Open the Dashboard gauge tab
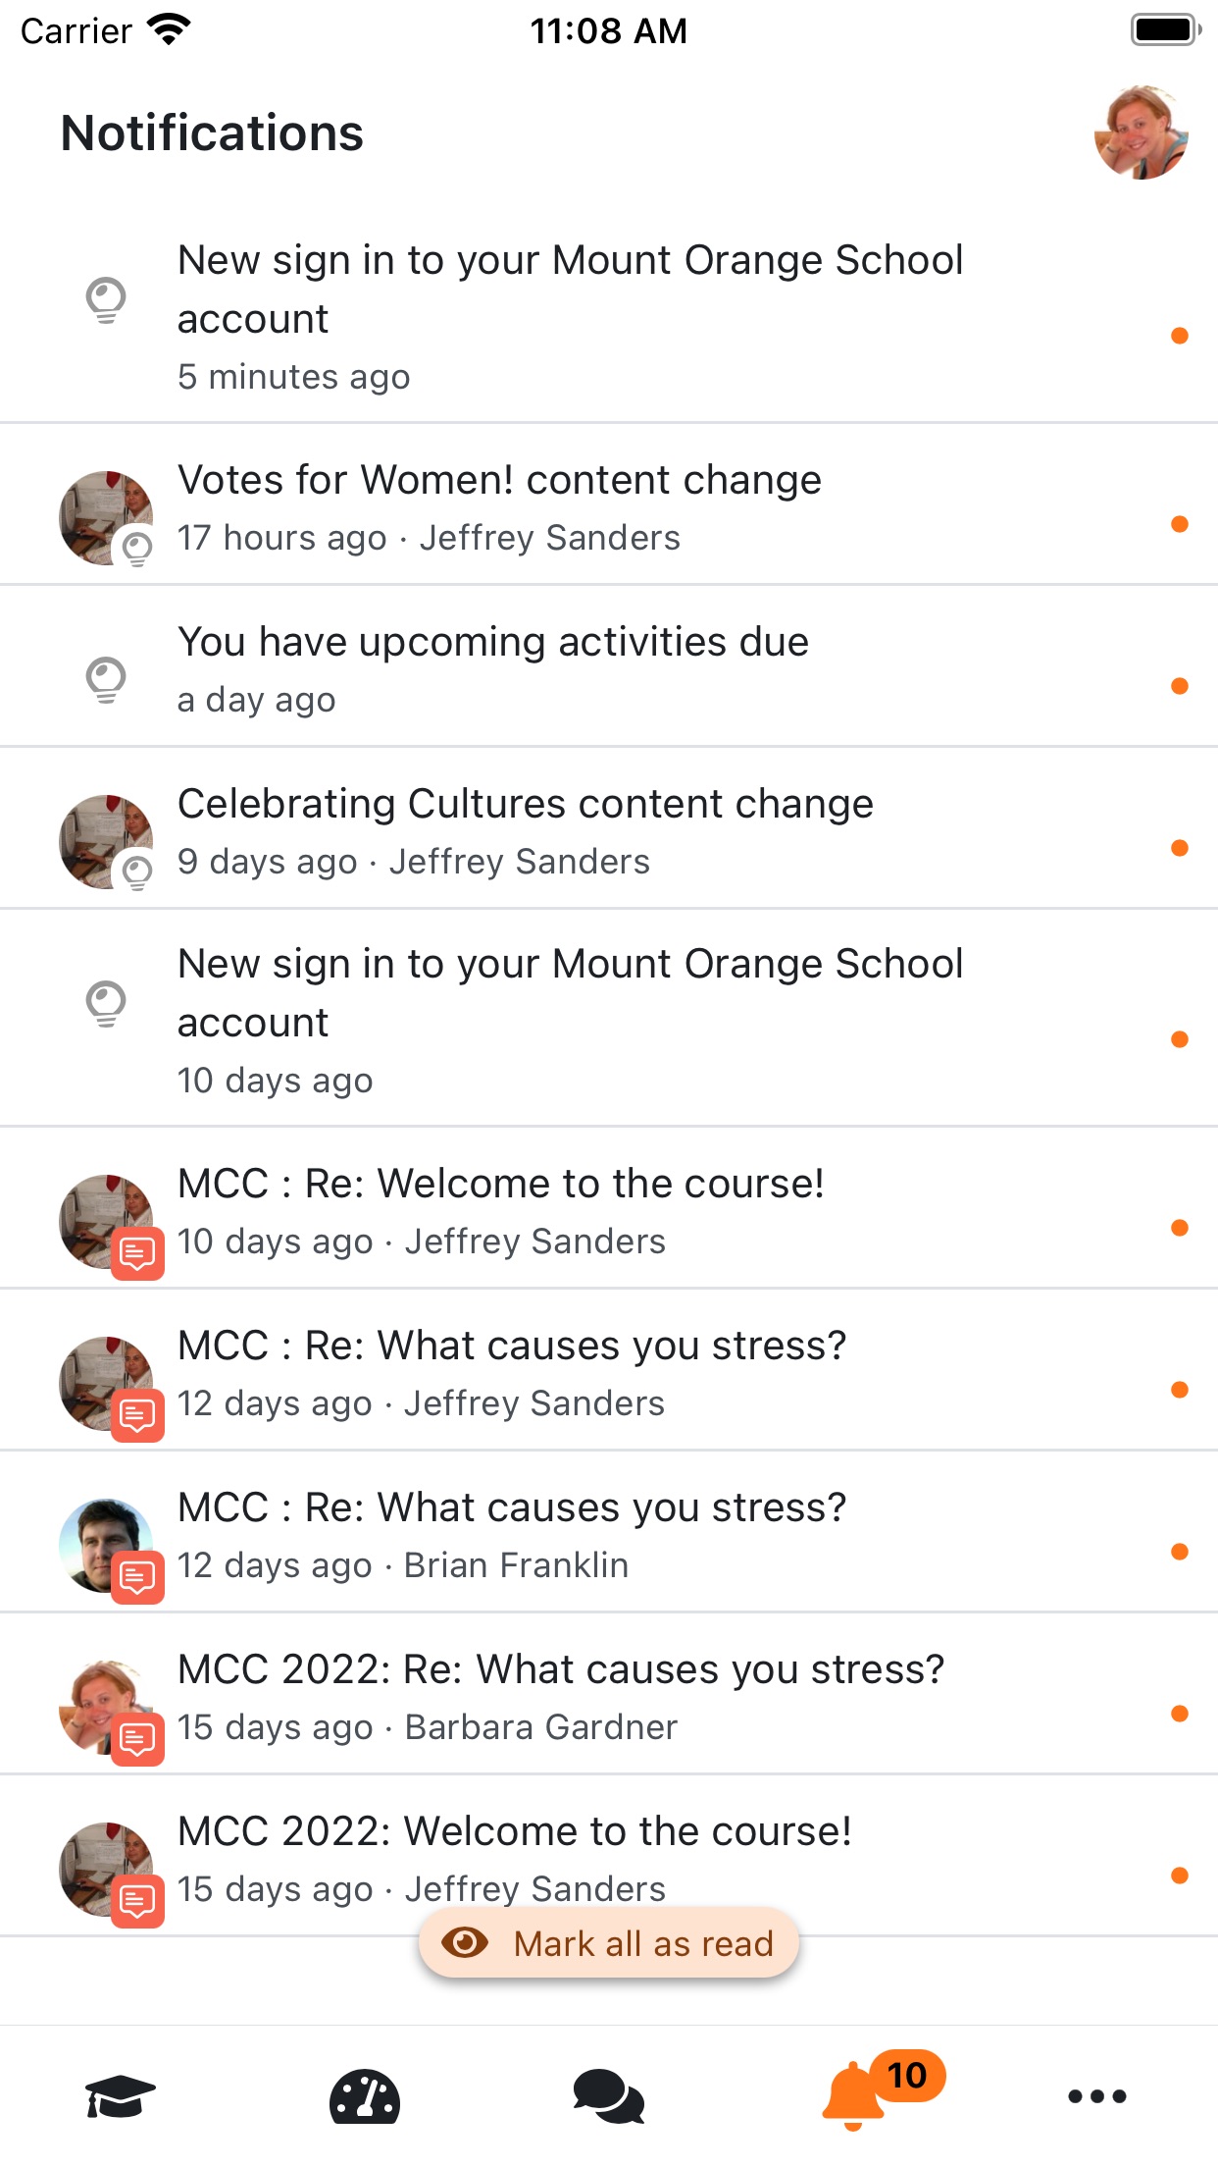Image resolution: width=1218 pixels, height=2167 pixels. (x=364, y=2096)
